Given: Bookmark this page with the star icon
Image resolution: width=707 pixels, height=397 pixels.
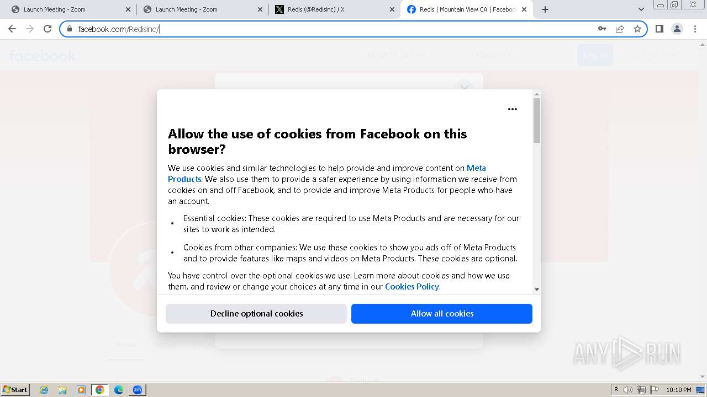Looking at the screenshot, I should click(x=637, y=29).
